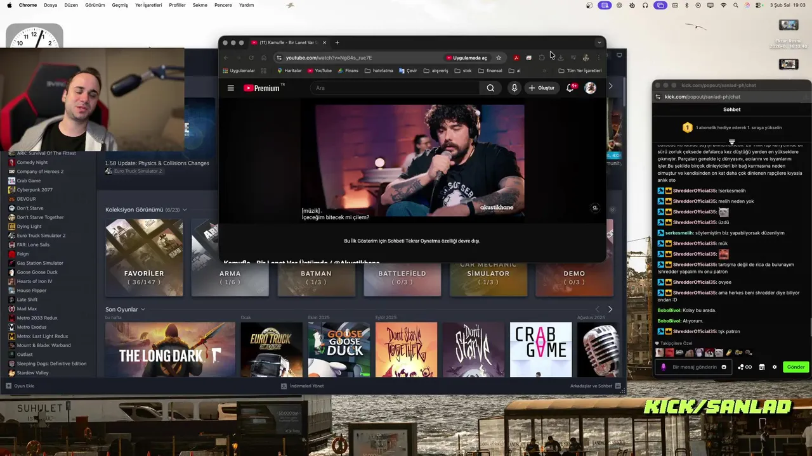Bookmark this page with the star icon
Image resolution: width=812 pixels, height=456 pixels.
pos(499,58)
